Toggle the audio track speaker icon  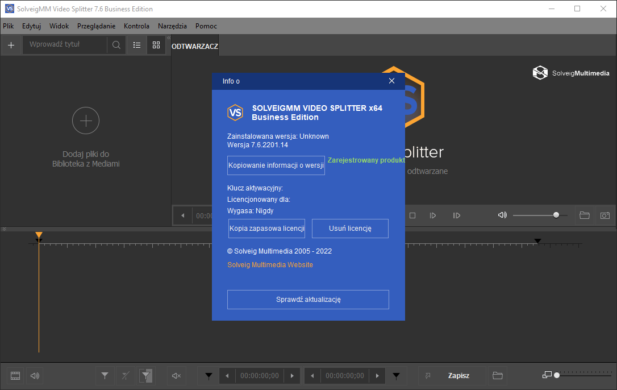[x=35, y=376]
